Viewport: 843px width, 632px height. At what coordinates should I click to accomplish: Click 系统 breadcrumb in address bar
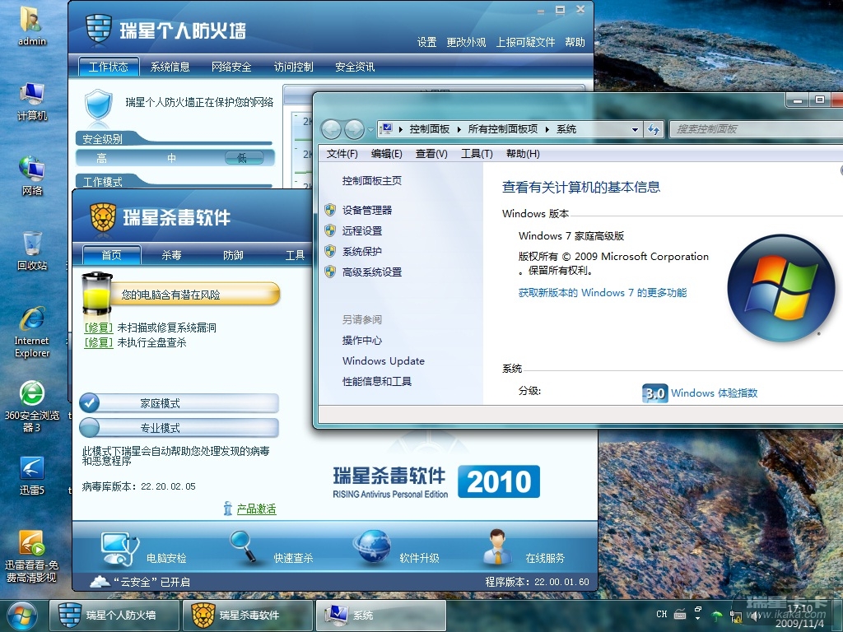pyautogui.click(x=566, y=129)
